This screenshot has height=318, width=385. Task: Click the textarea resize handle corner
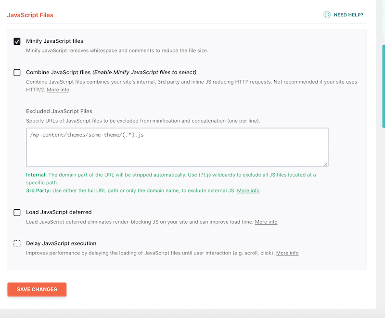point(326,164)
